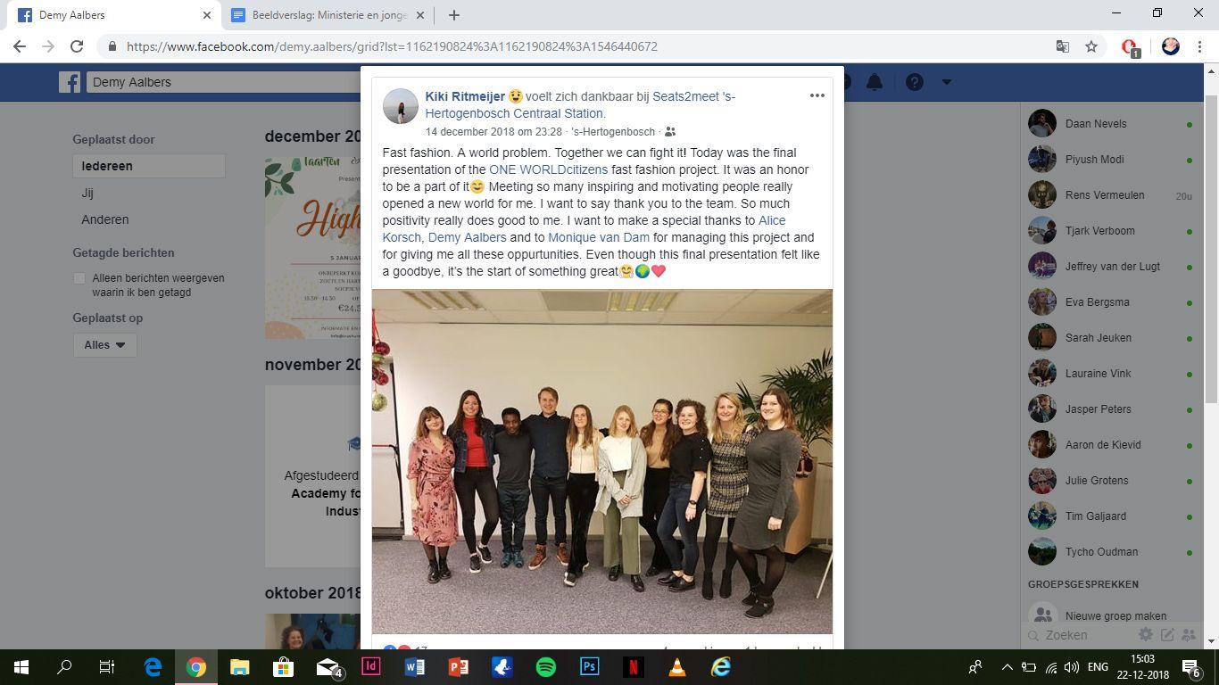Screen dimensions: 1219x685
Task: Switch to the Beeldverslag browser tab
Action: (319, 15)
